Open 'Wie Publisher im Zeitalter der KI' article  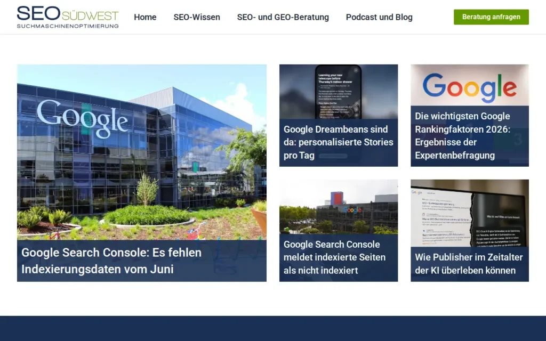point(469,264)
